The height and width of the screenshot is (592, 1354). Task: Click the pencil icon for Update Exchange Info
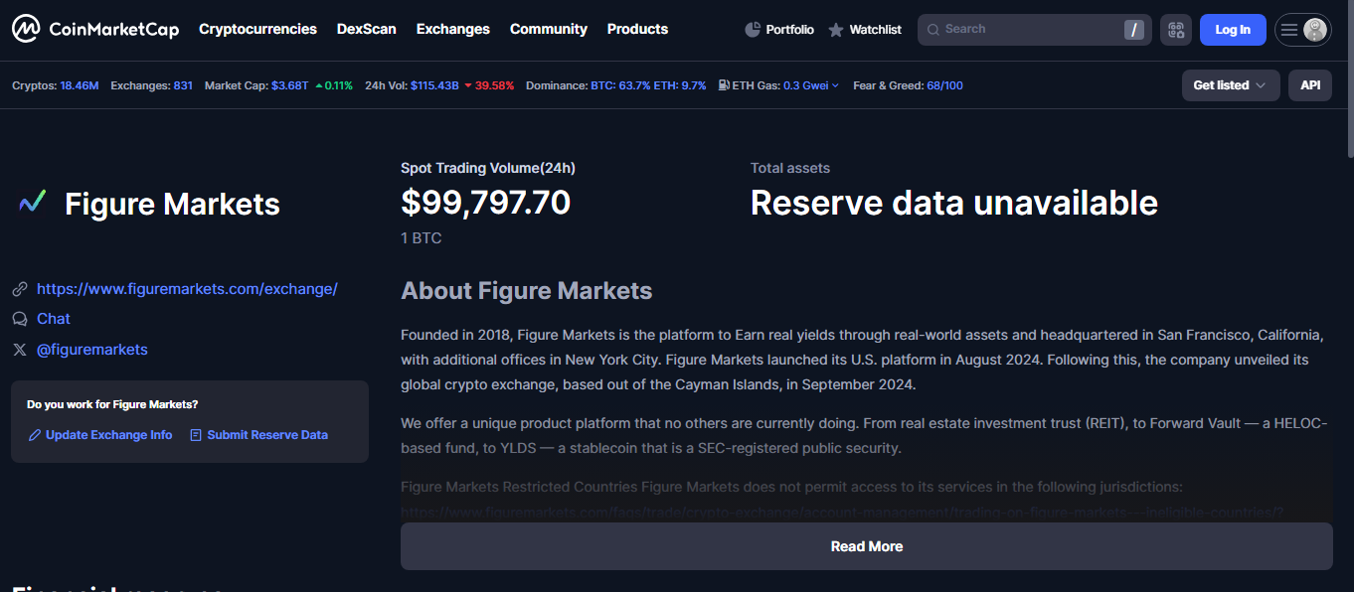[x=35, y=435]
